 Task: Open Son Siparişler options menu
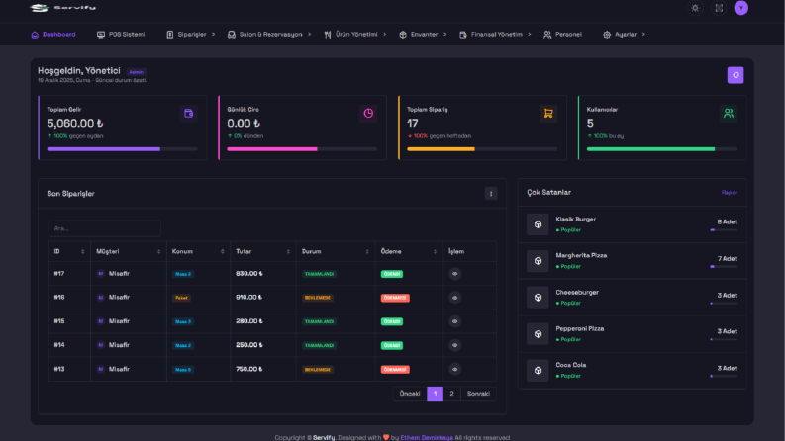point(491,194)
